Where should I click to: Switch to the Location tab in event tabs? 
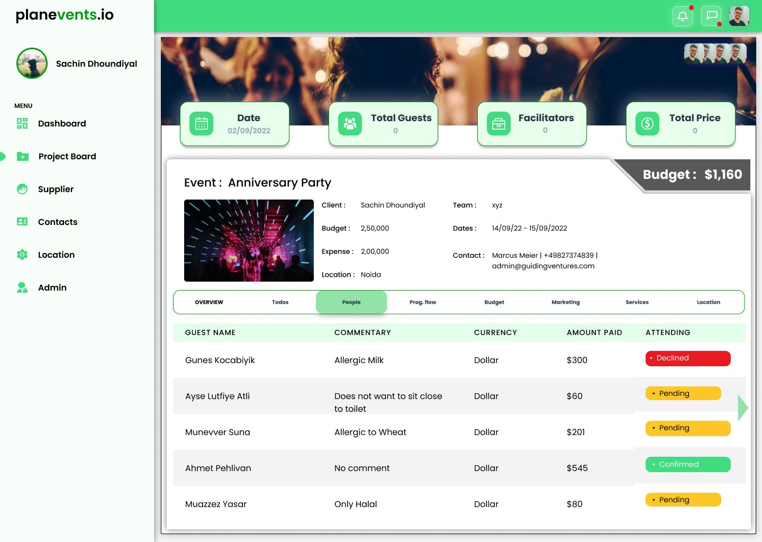[709, 302]
